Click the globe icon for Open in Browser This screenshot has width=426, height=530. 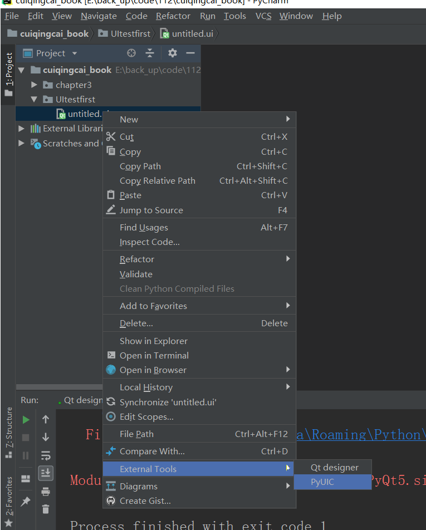pyautogui.click(x=111, y=370)
